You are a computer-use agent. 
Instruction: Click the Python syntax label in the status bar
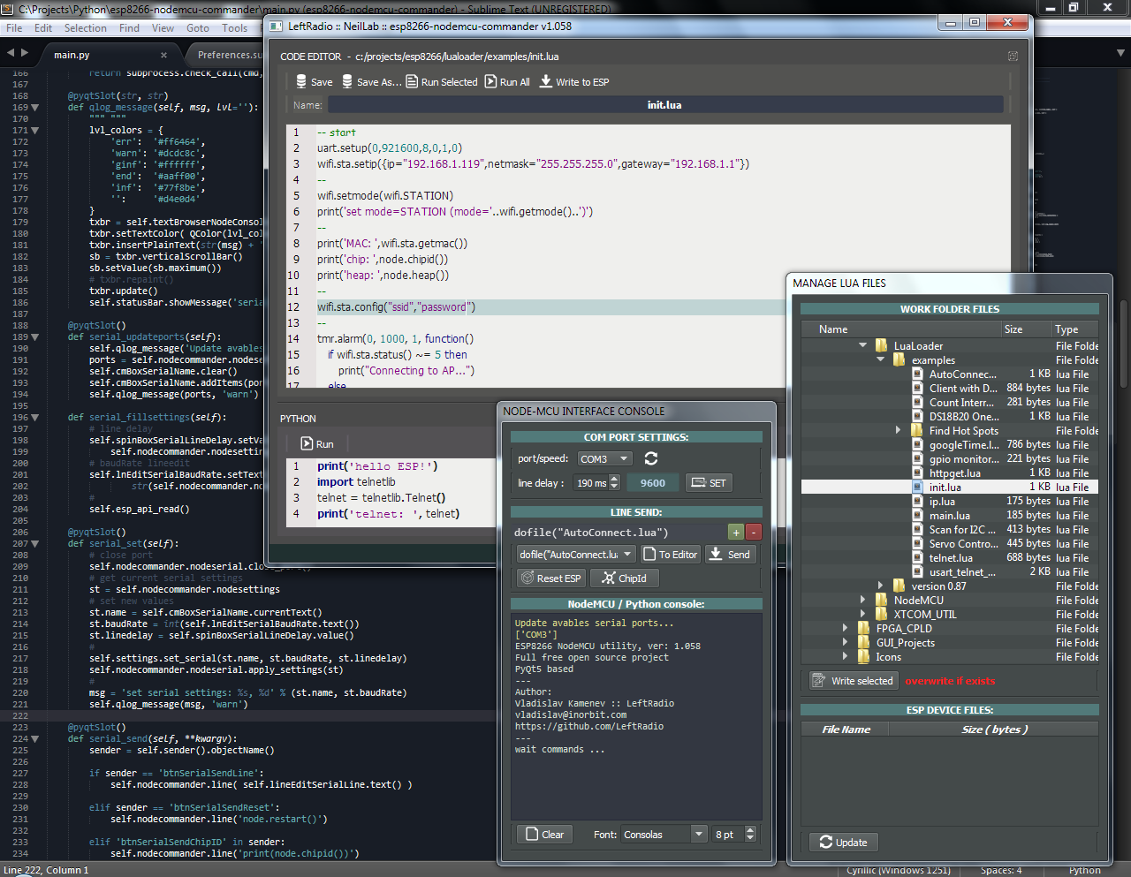[1084, 870]
